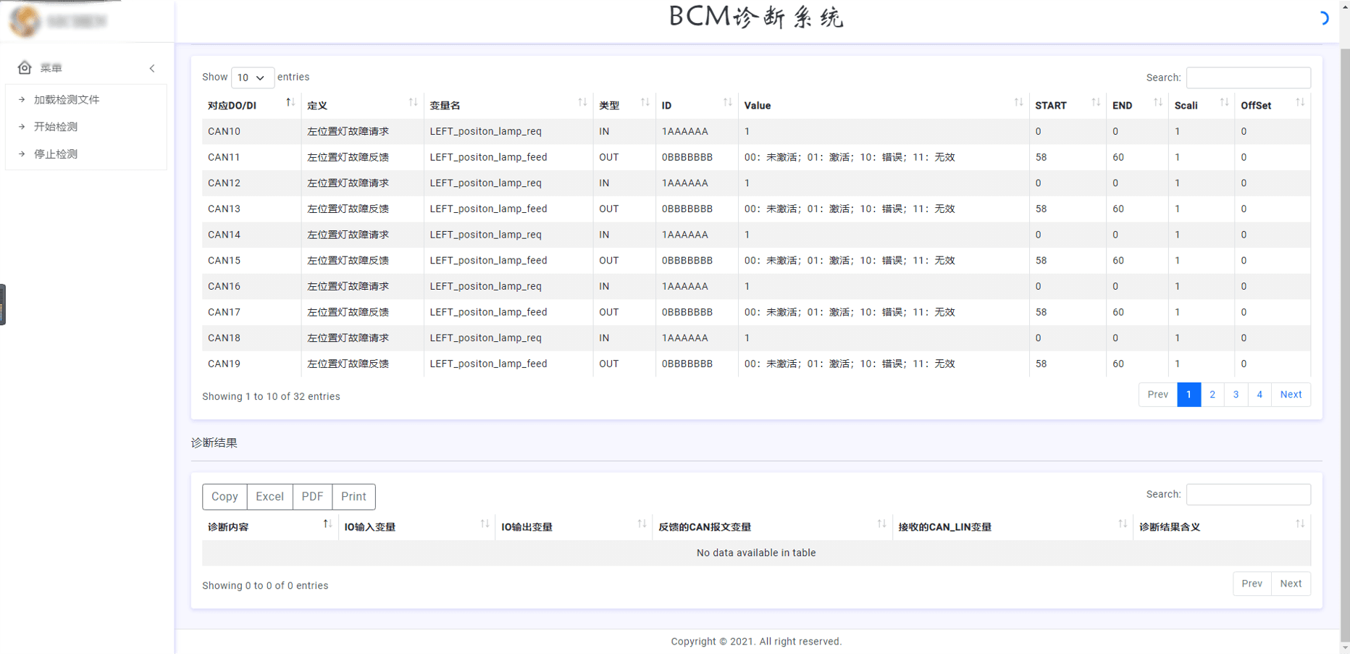
Task: Sort results by IO输入变量 column
Action: 416,527
